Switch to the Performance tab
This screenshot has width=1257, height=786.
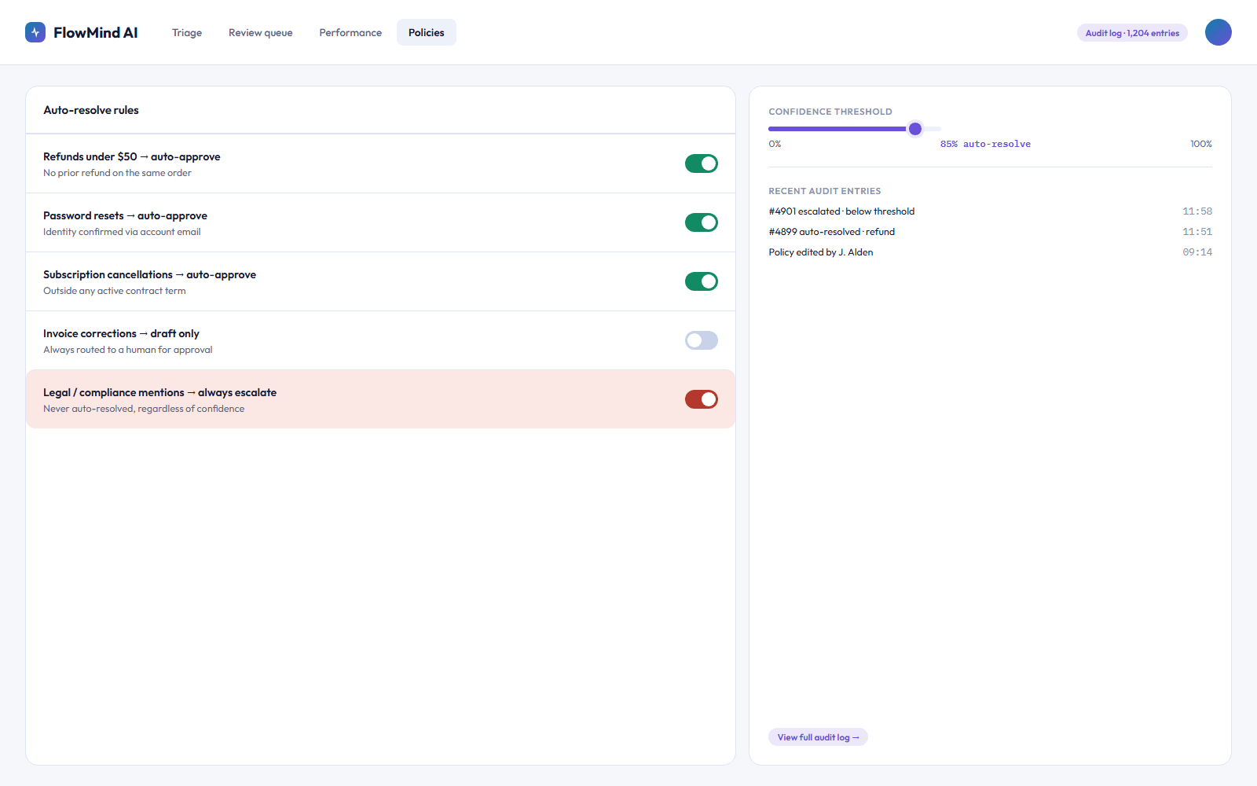point(350,32)
